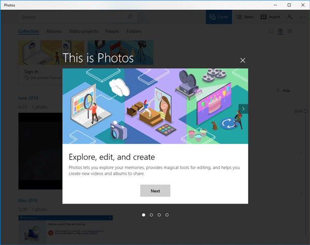Click the '5/30 1 photo' date text
310x245 pixels.
[33, 209]
